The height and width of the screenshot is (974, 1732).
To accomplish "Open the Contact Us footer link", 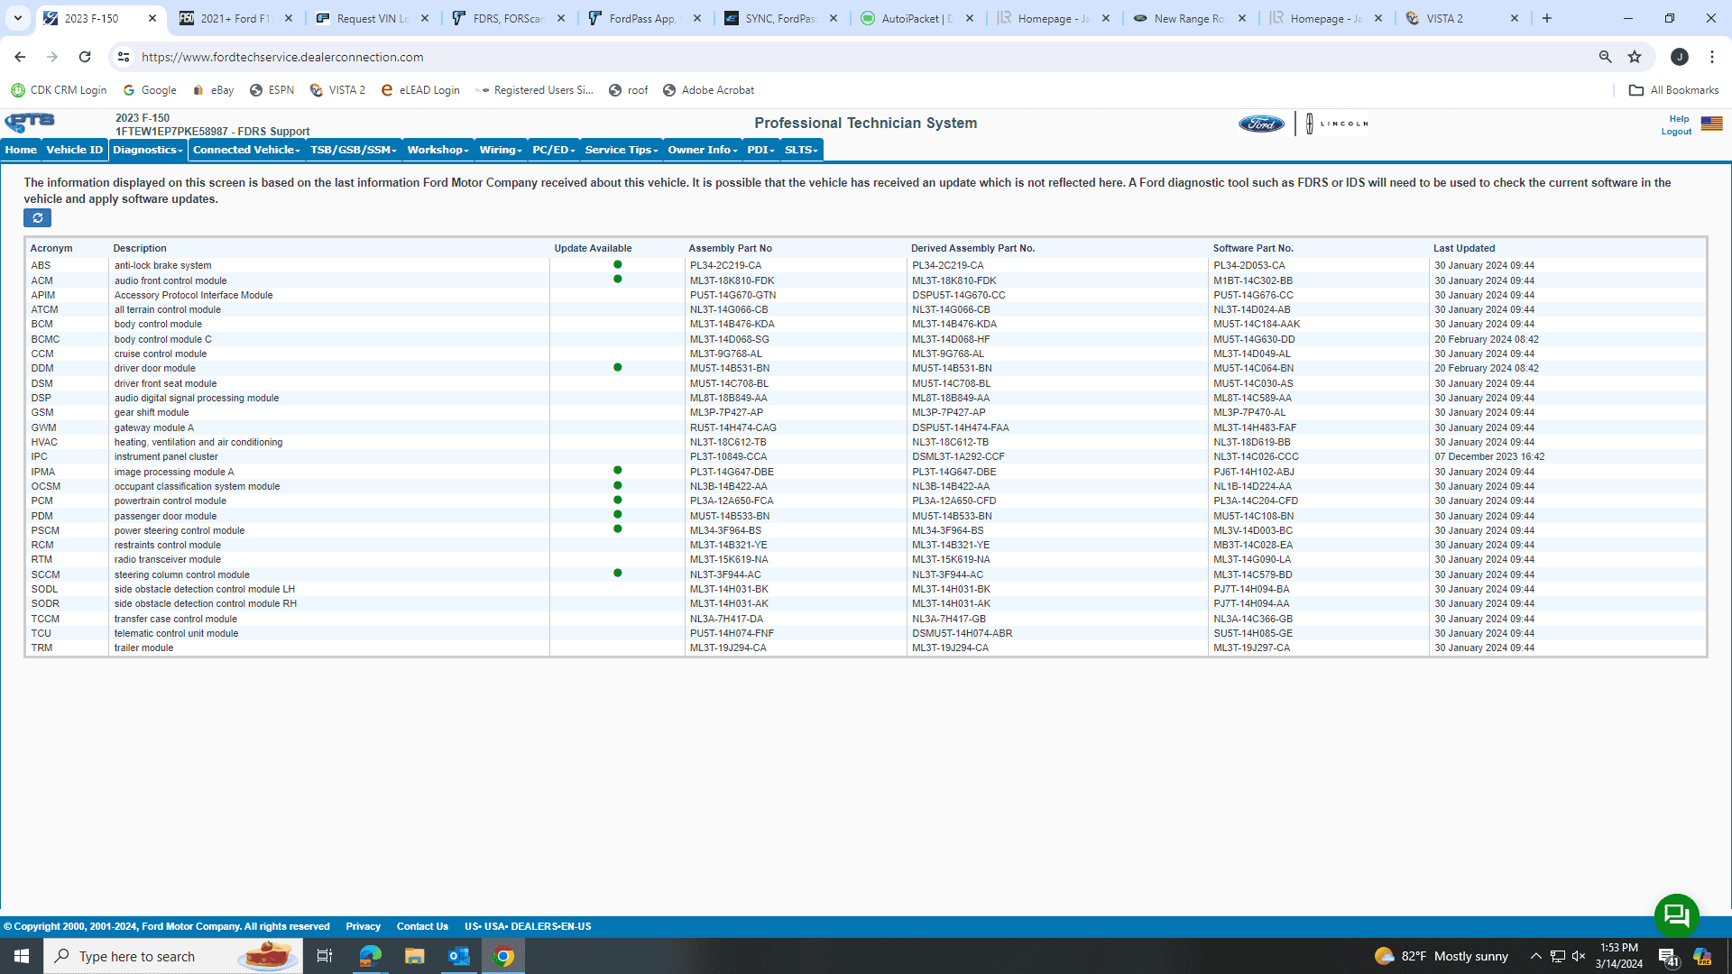I will tap(422, 926).
